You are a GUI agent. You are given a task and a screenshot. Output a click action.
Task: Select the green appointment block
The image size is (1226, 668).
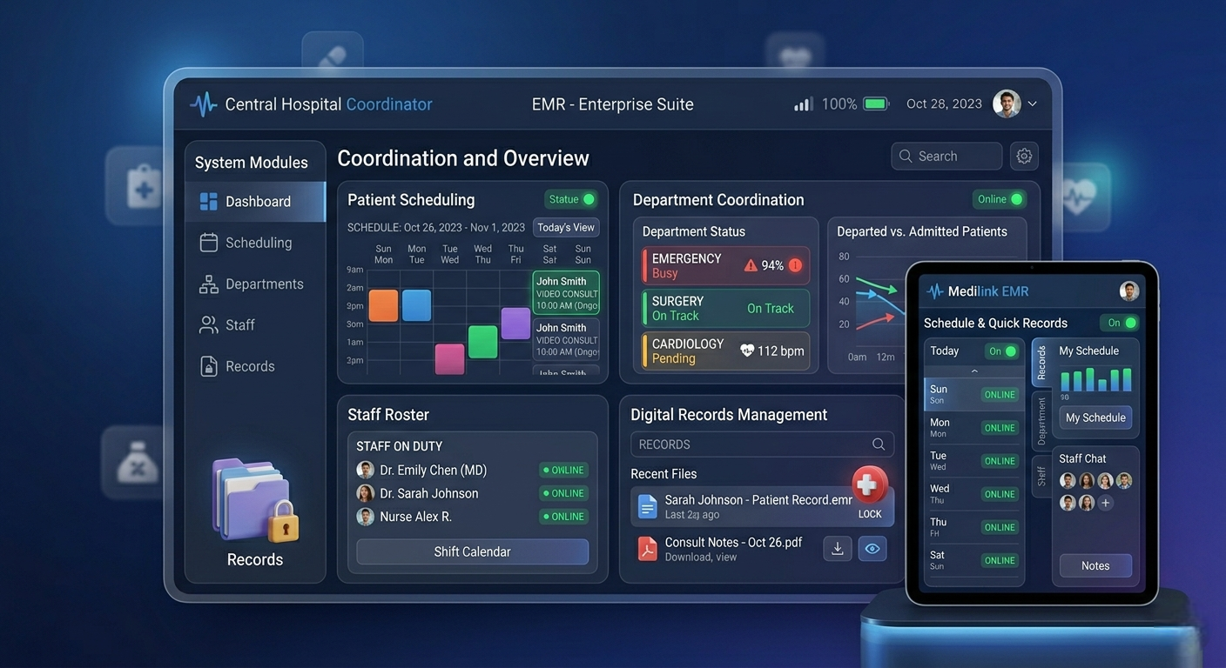[482, 342]
